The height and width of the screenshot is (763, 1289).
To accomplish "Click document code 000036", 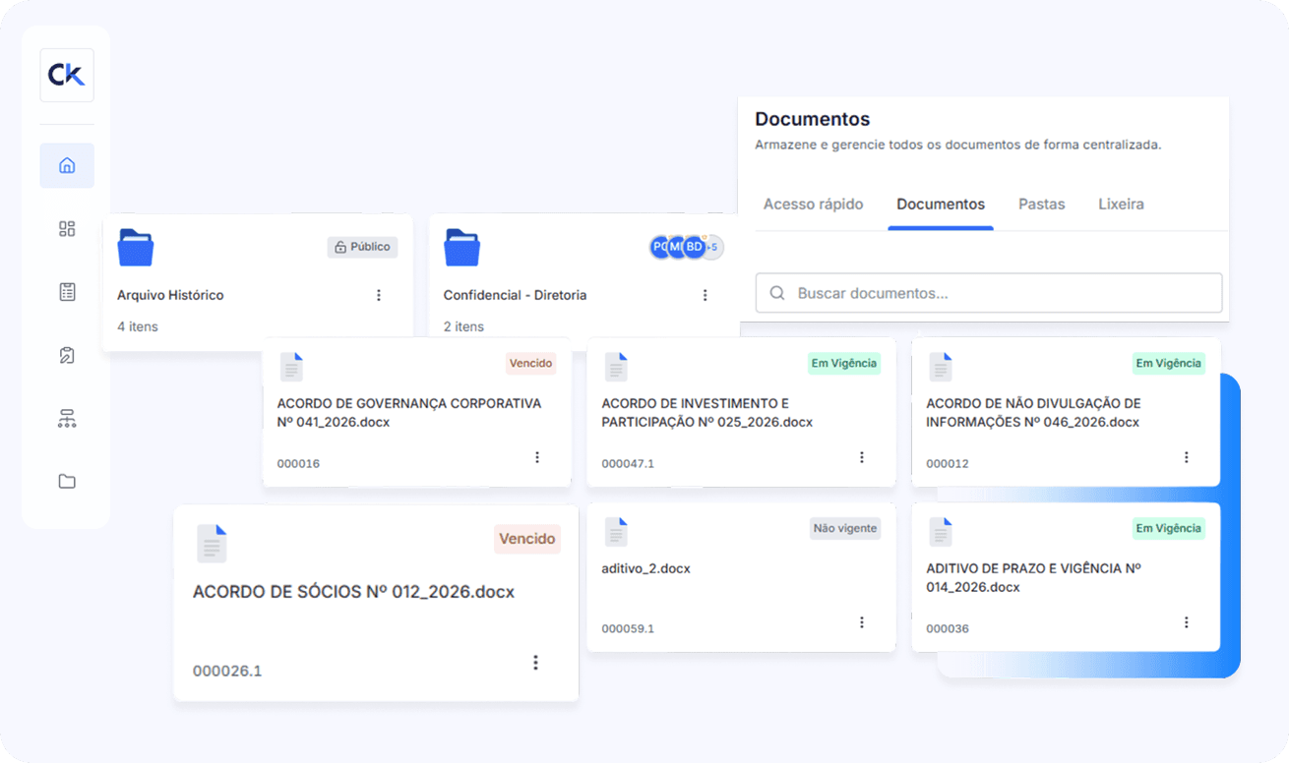I will coord(948,629).
